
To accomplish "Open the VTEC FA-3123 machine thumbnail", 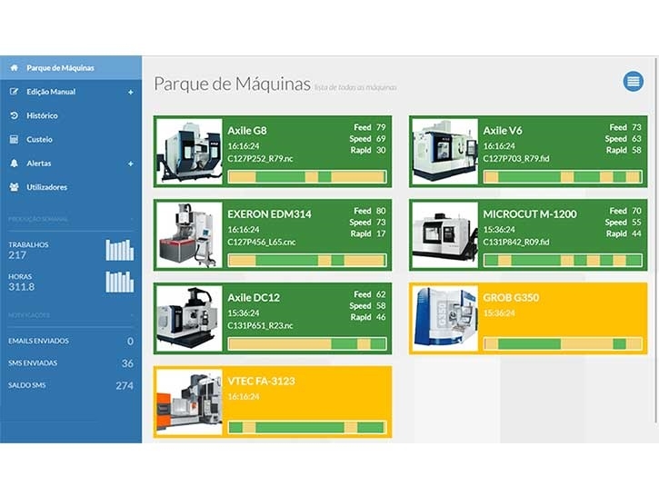I will 189,402.
